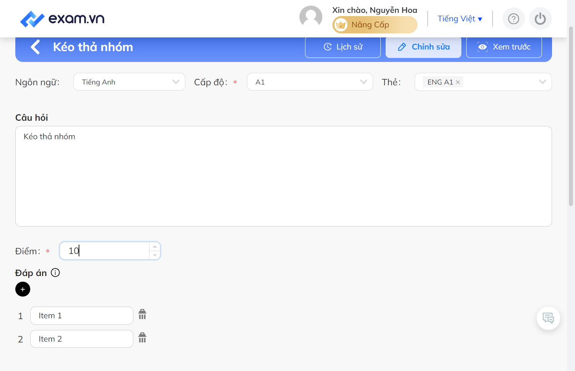575x371 pixels.
Task: Expand the Thẻ tags dropdown arrow
Action: coord(542,82)
